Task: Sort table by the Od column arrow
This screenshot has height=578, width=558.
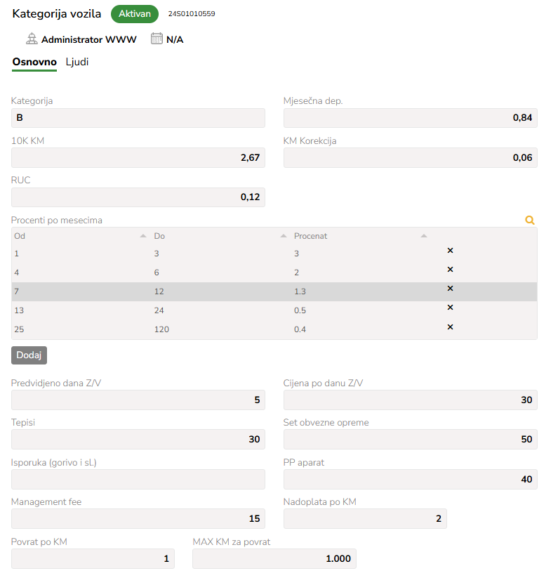Action: (143, 236)
